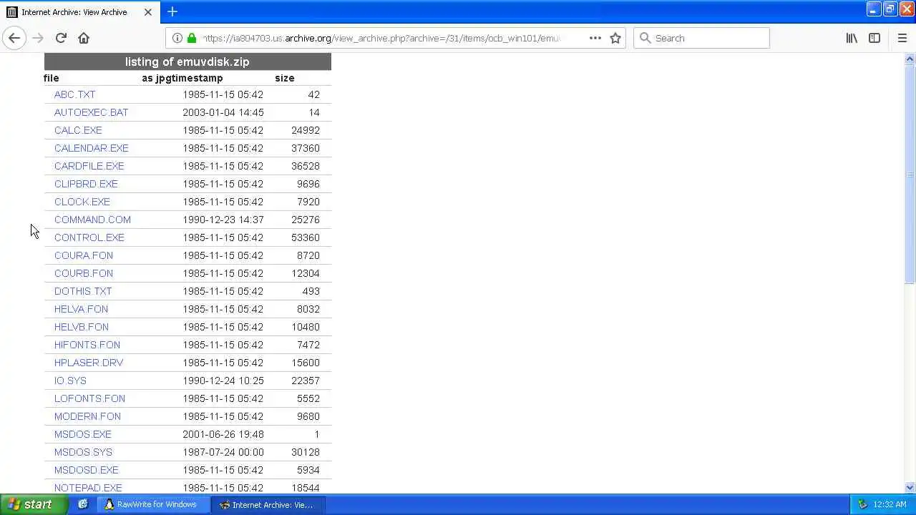Open COURA.FON link

(83, 255)
